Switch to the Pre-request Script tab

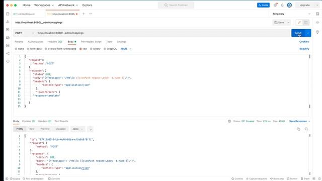(x=91, y=42)
